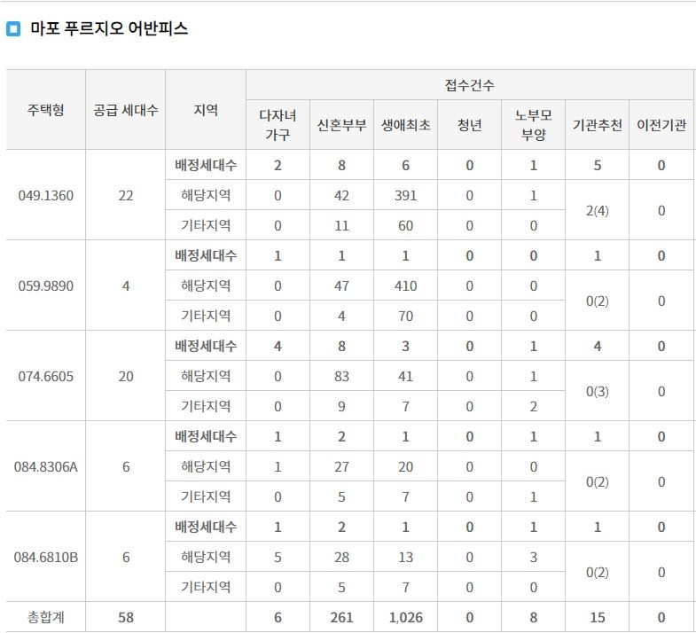Viewport: 696px width, 633px height.
Task: Click the 접수건수 group header
Action: 470,85
